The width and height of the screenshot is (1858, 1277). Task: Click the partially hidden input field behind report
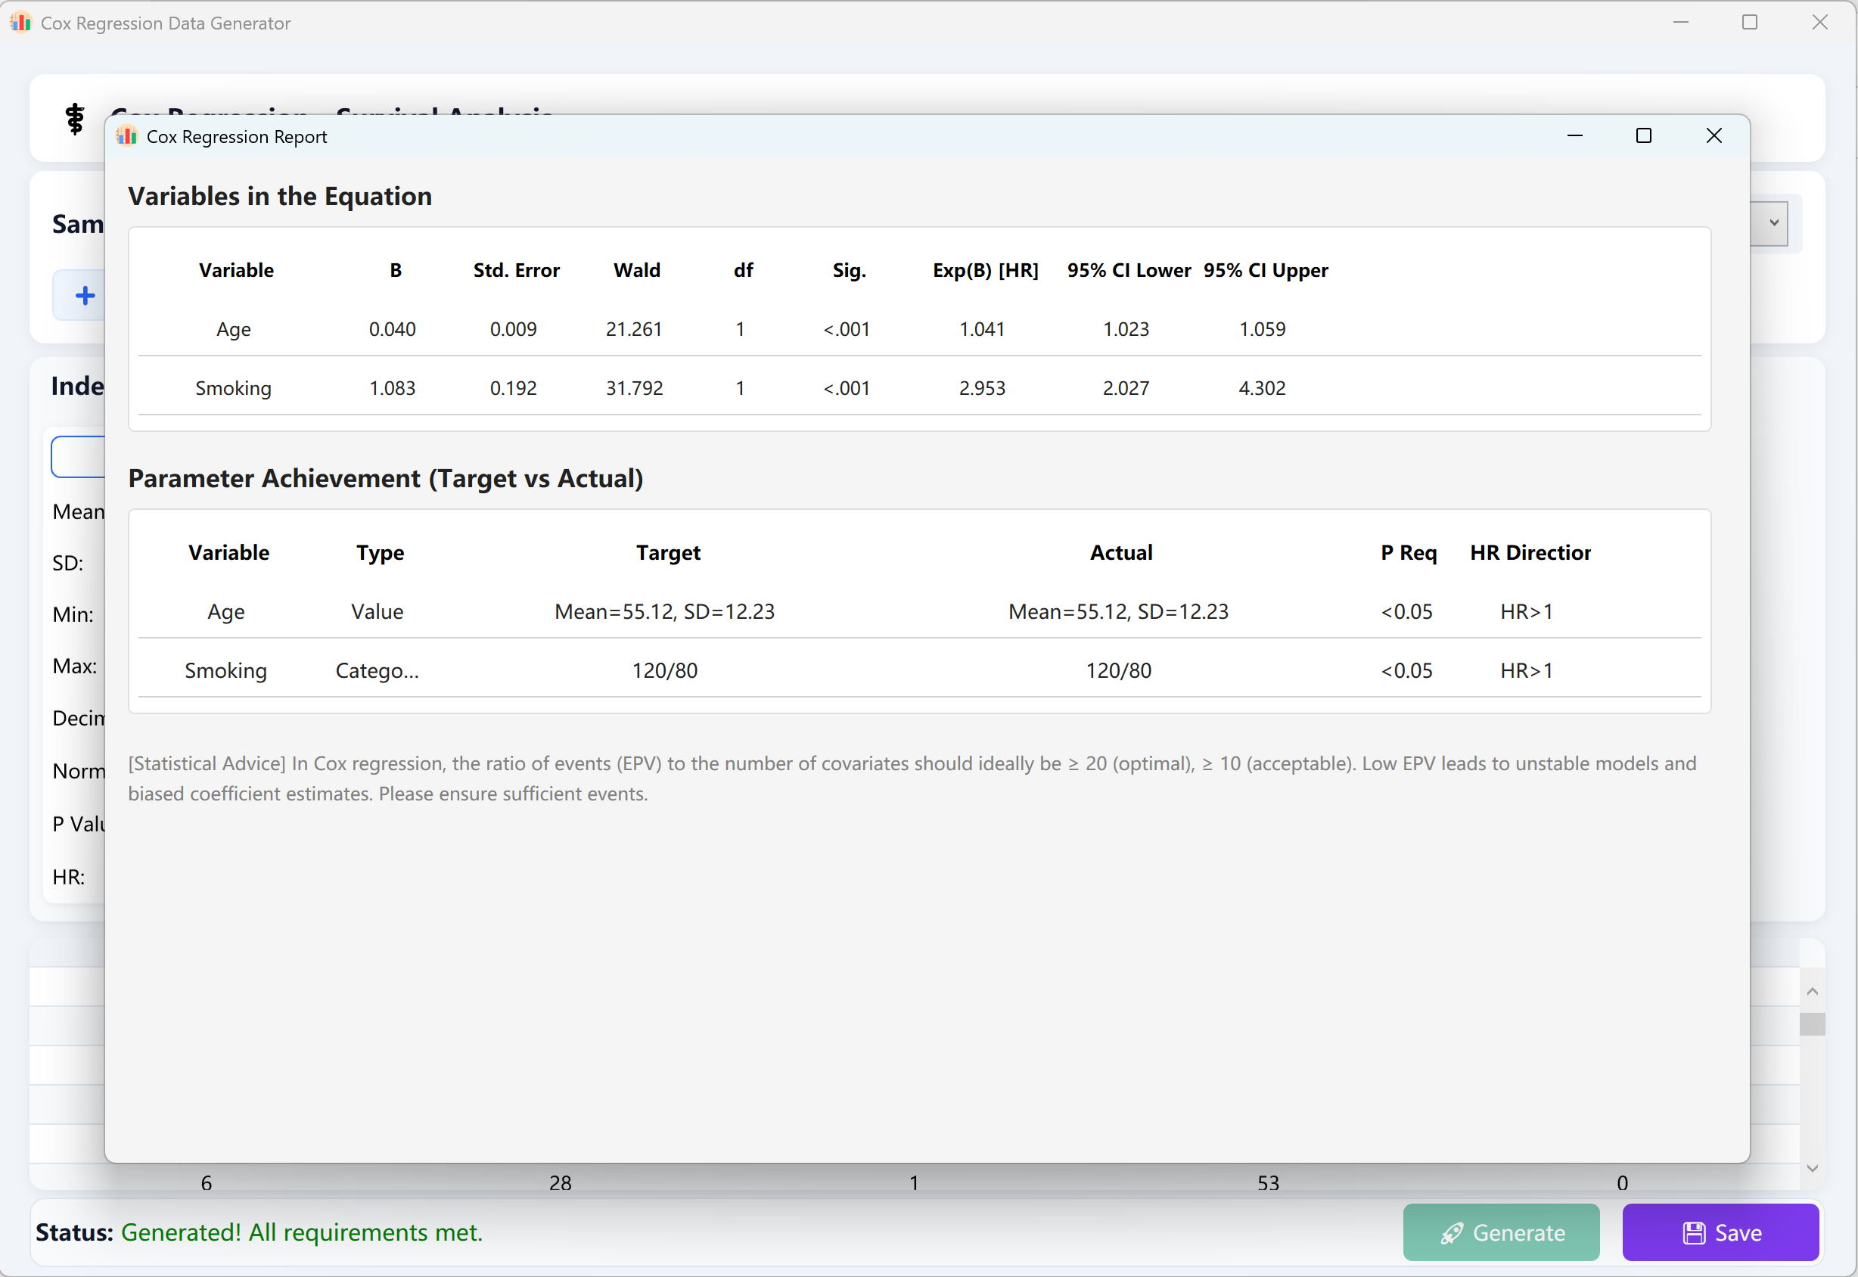pyautogui.click(x=79, y=457)
